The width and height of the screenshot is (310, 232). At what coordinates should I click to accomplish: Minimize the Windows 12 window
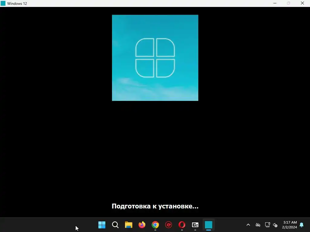point(275,3)
